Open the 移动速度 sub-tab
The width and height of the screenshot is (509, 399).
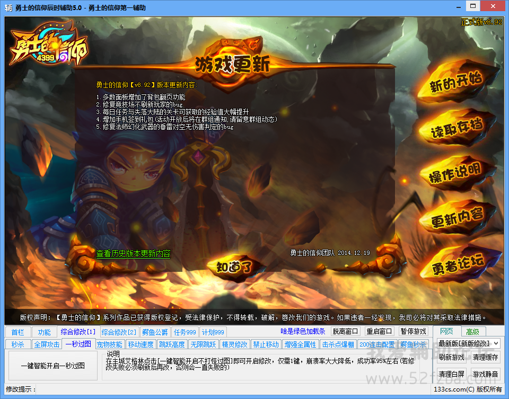pyautogui.click(x=141, y=344)
